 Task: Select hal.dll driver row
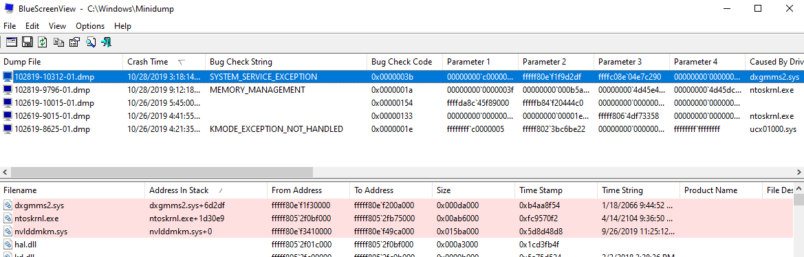coord(397,245)
